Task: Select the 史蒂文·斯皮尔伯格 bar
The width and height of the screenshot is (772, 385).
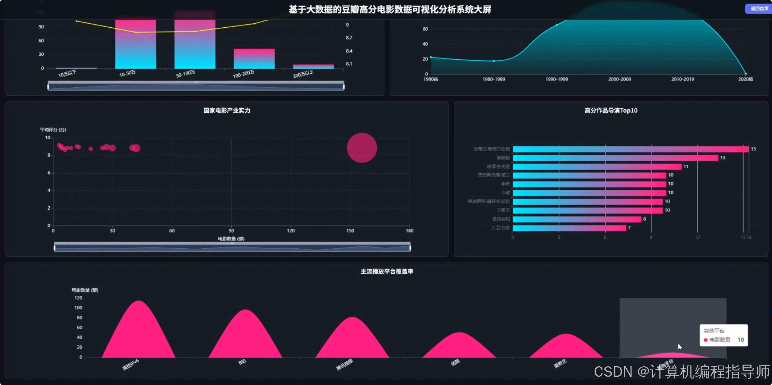Action: [631, 149]
